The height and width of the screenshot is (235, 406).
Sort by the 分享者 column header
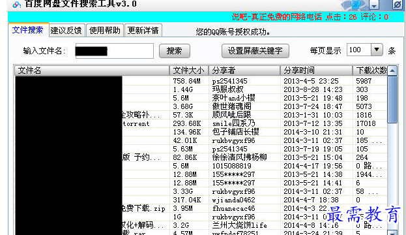(244, 70)
